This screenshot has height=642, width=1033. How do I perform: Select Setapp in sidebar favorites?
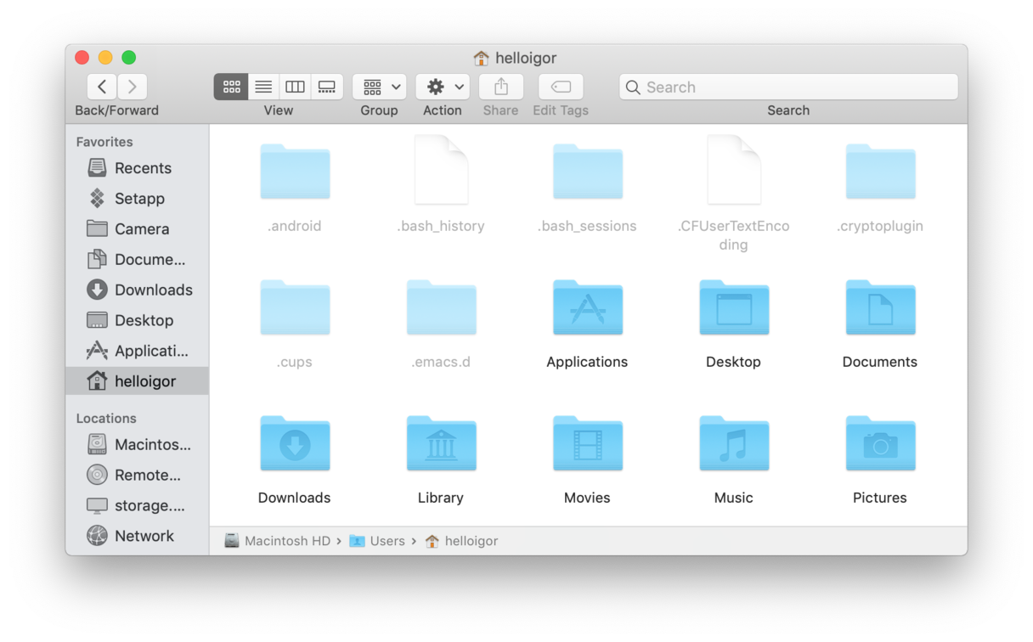(x=138, y=199)
